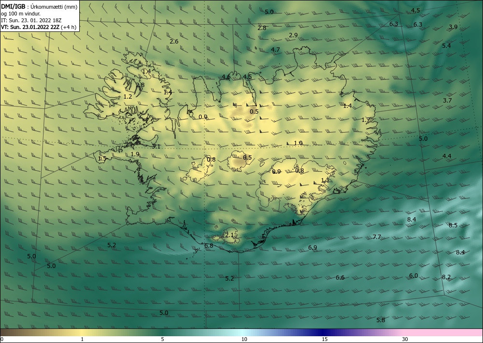Click the precipitation value 4.6
This screenshot has width=483, height=343.
(x=226, y=77)
